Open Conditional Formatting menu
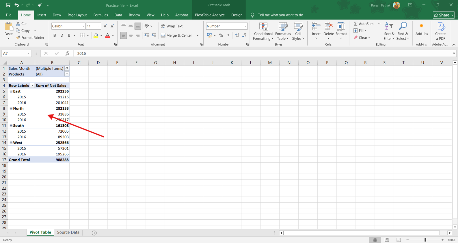The height and width of the screenshot is (243, 458). pos(263,32)
